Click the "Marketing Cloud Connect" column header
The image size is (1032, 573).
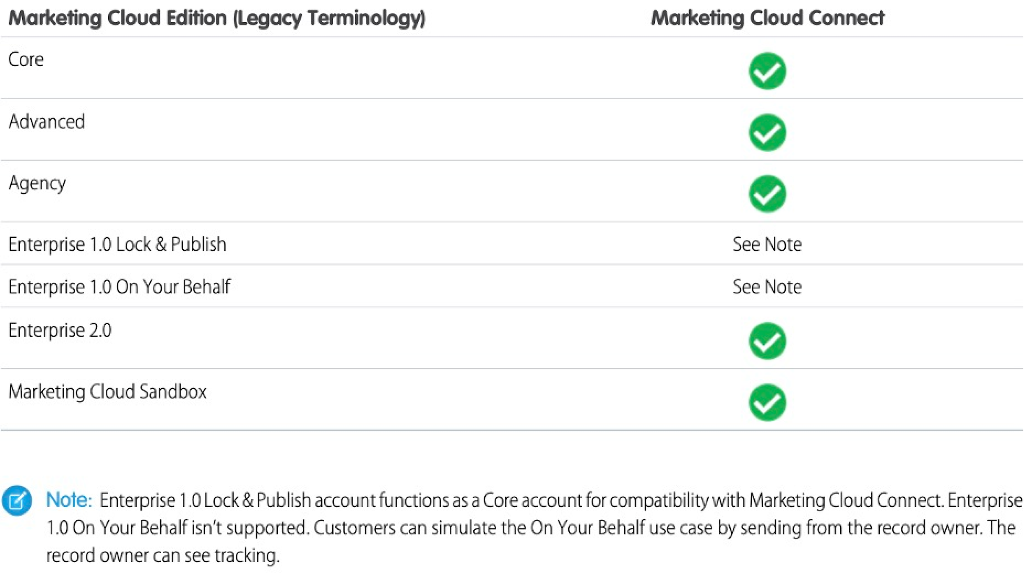tap(767, 18)
